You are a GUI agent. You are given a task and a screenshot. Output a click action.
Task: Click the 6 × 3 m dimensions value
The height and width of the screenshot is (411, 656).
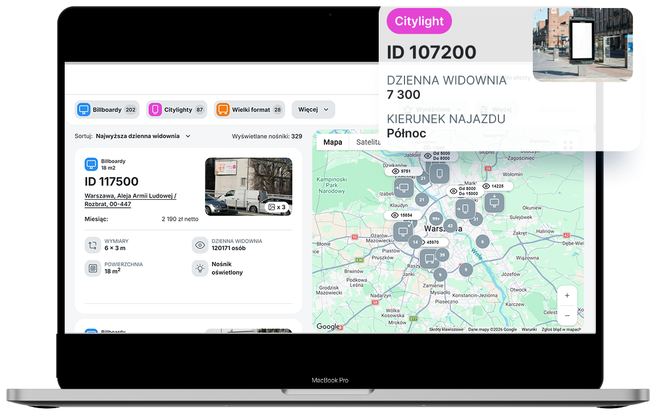[x=115, y=248]
